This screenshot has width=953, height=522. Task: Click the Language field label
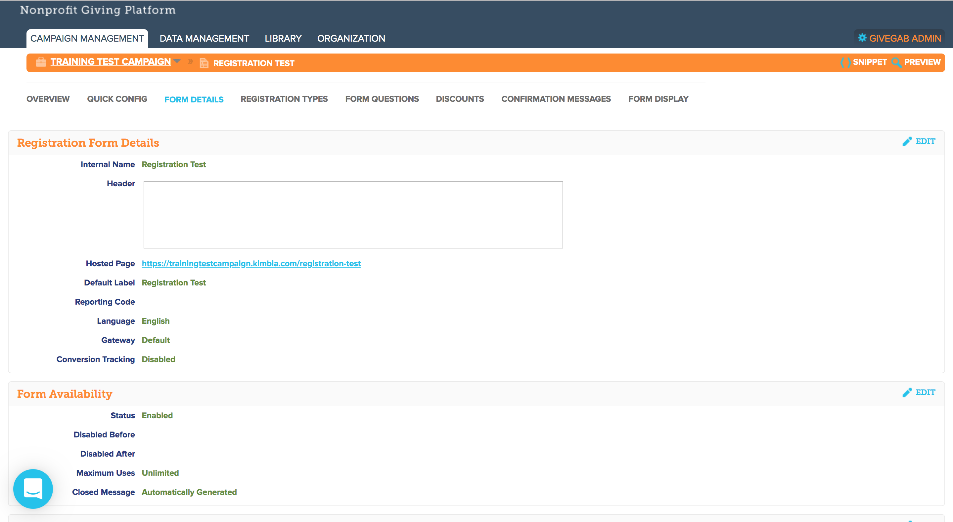pyautogui.click(x=116, y=321)
